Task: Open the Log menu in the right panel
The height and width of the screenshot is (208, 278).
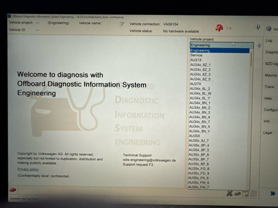Action: click(x=269, y=40)
